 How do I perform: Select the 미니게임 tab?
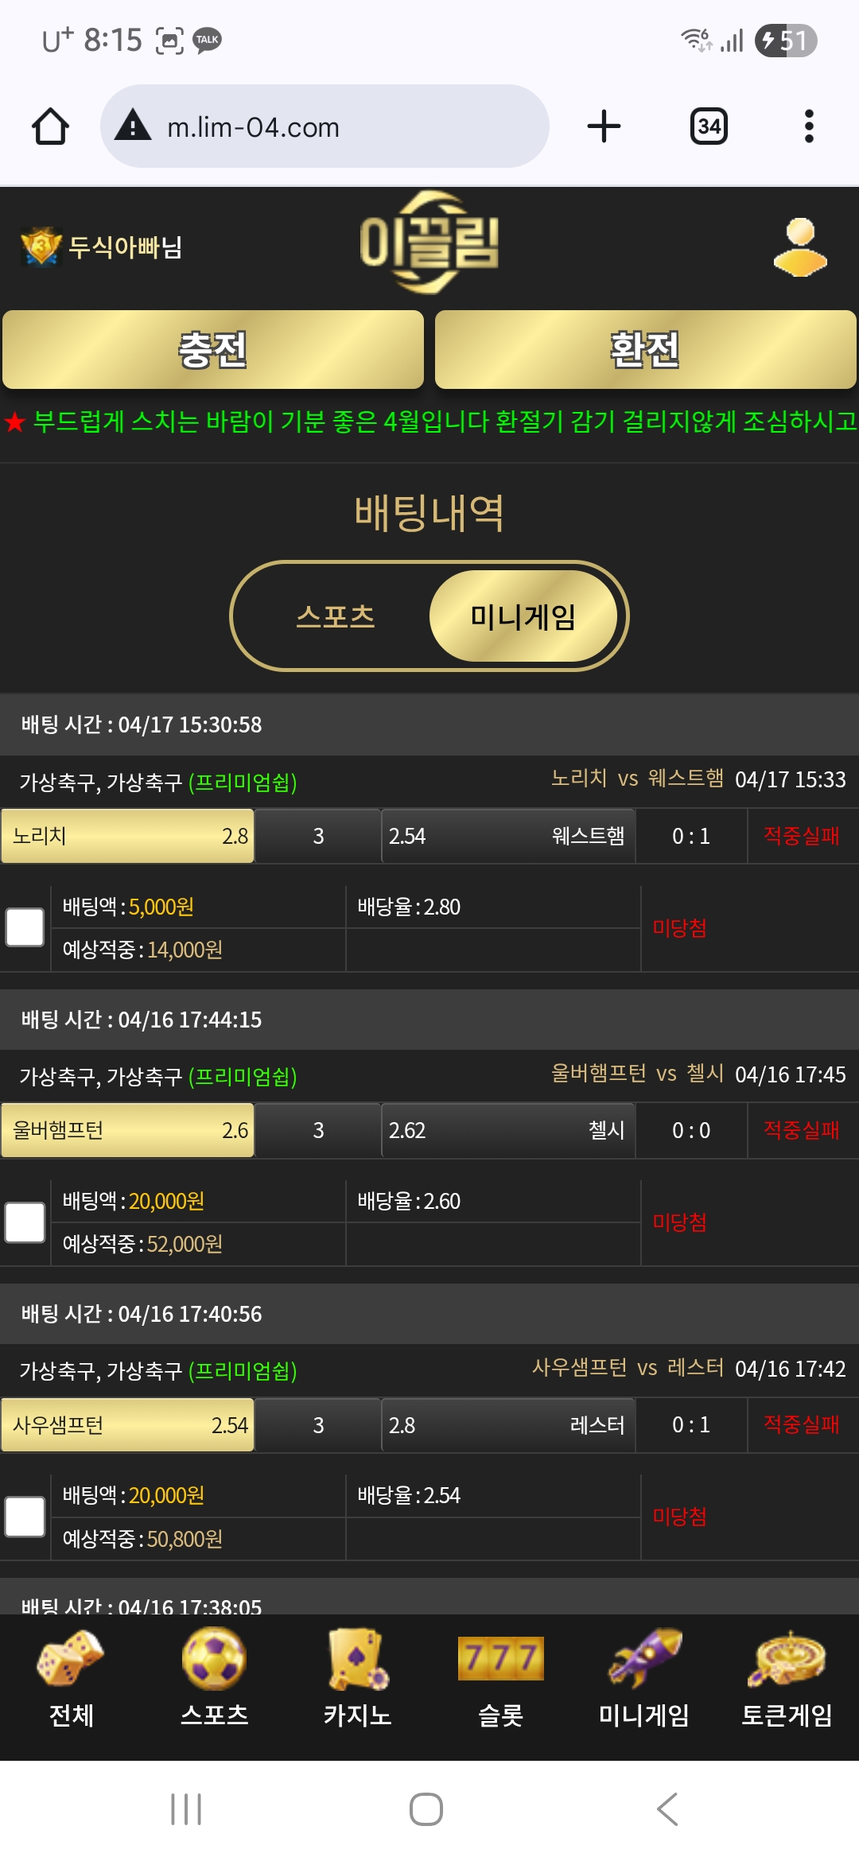[x=523, y=616]
